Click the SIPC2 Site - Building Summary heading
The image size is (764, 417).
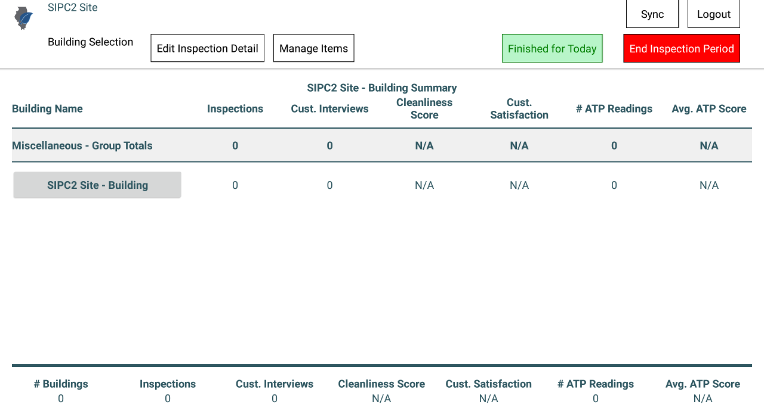pos(382,88)
